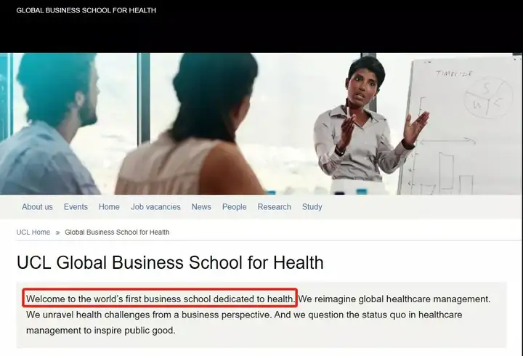The height and width of the screenshot is (356, 523).
Task: Click the pie chart sketch on the whiteboard
Action: click(x=488, y=97)
